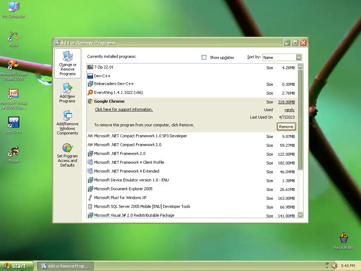Select Microsoft Visual Studio 2005 desktop icon
The height and width of the screenshot is (271, 361).
13,70
